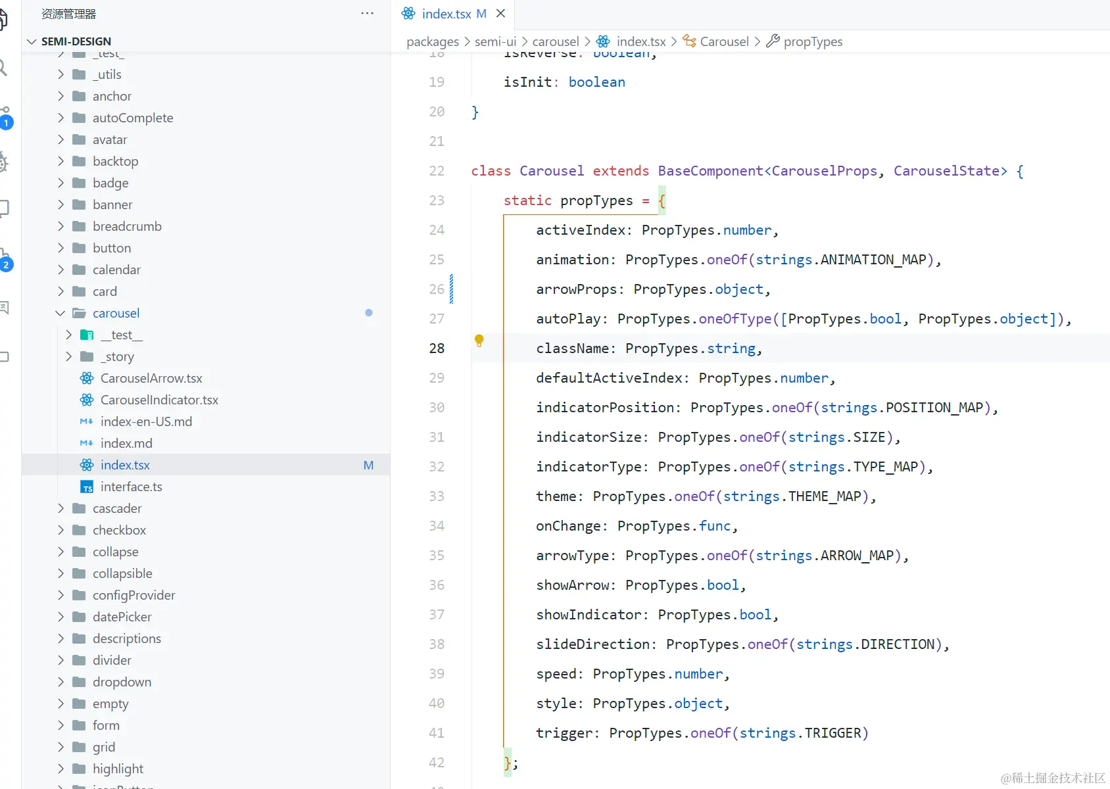Collapse the carousel folder chevron
The height and width of the screenshot is (789, 1110).
[60, 313]
